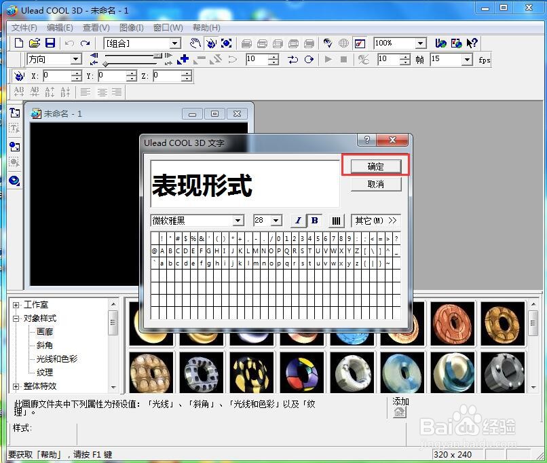Image resolution: width=547 pixels, height=463 pixels.
Task: Click the Insert graphic tool icon
Action: 15,147
